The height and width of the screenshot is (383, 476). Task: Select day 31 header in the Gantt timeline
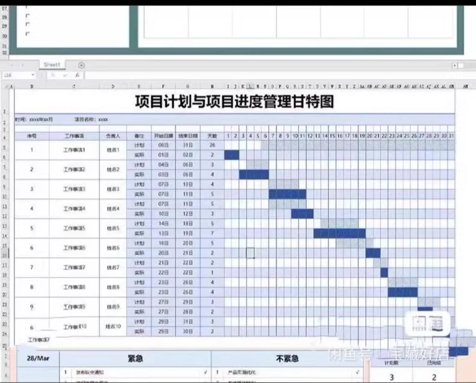click(451, 136)
